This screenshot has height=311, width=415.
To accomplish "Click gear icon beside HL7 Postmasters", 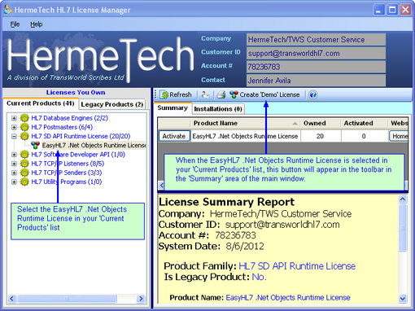I will pyautogui.click(x=24, y=127).
